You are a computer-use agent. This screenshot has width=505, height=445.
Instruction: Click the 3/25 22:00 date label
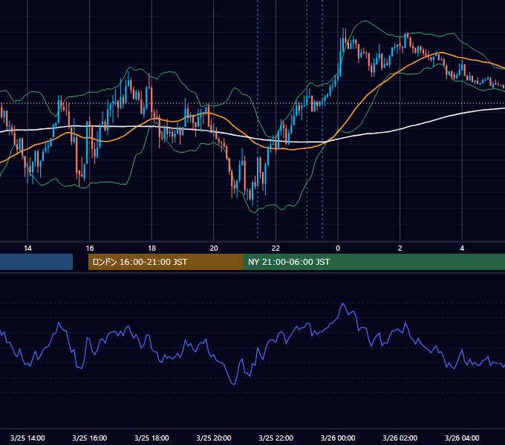tap(276, 438)
